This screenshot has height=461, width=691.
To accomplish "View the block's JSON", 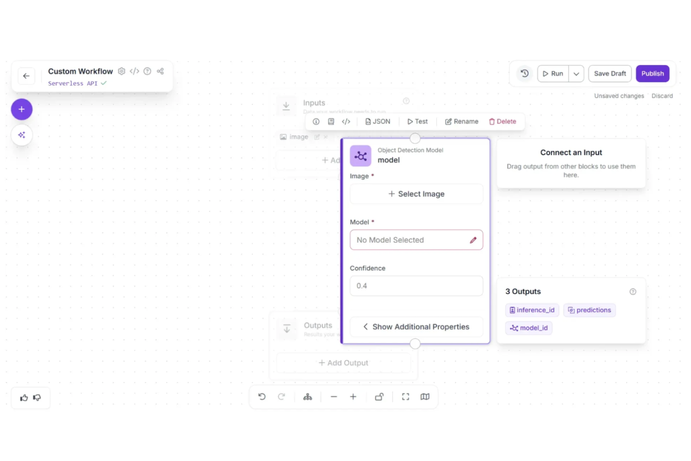I will [378, 121].
